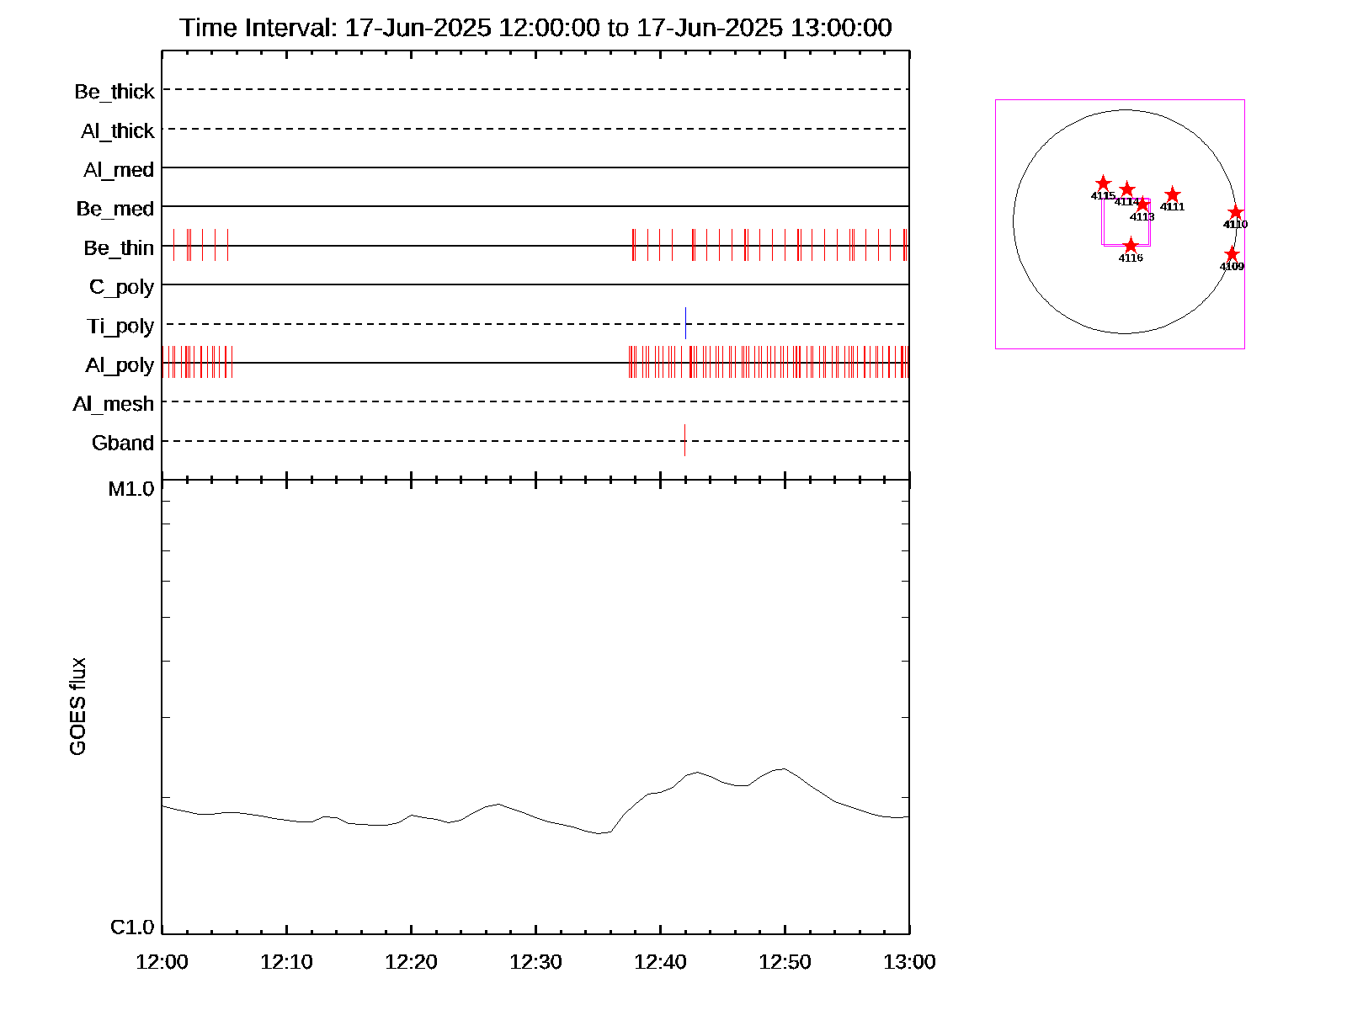The width and height of the screenshot is (1347, 1010).
Task: Click the red star for region 4111
Action: pos(1172,195)
